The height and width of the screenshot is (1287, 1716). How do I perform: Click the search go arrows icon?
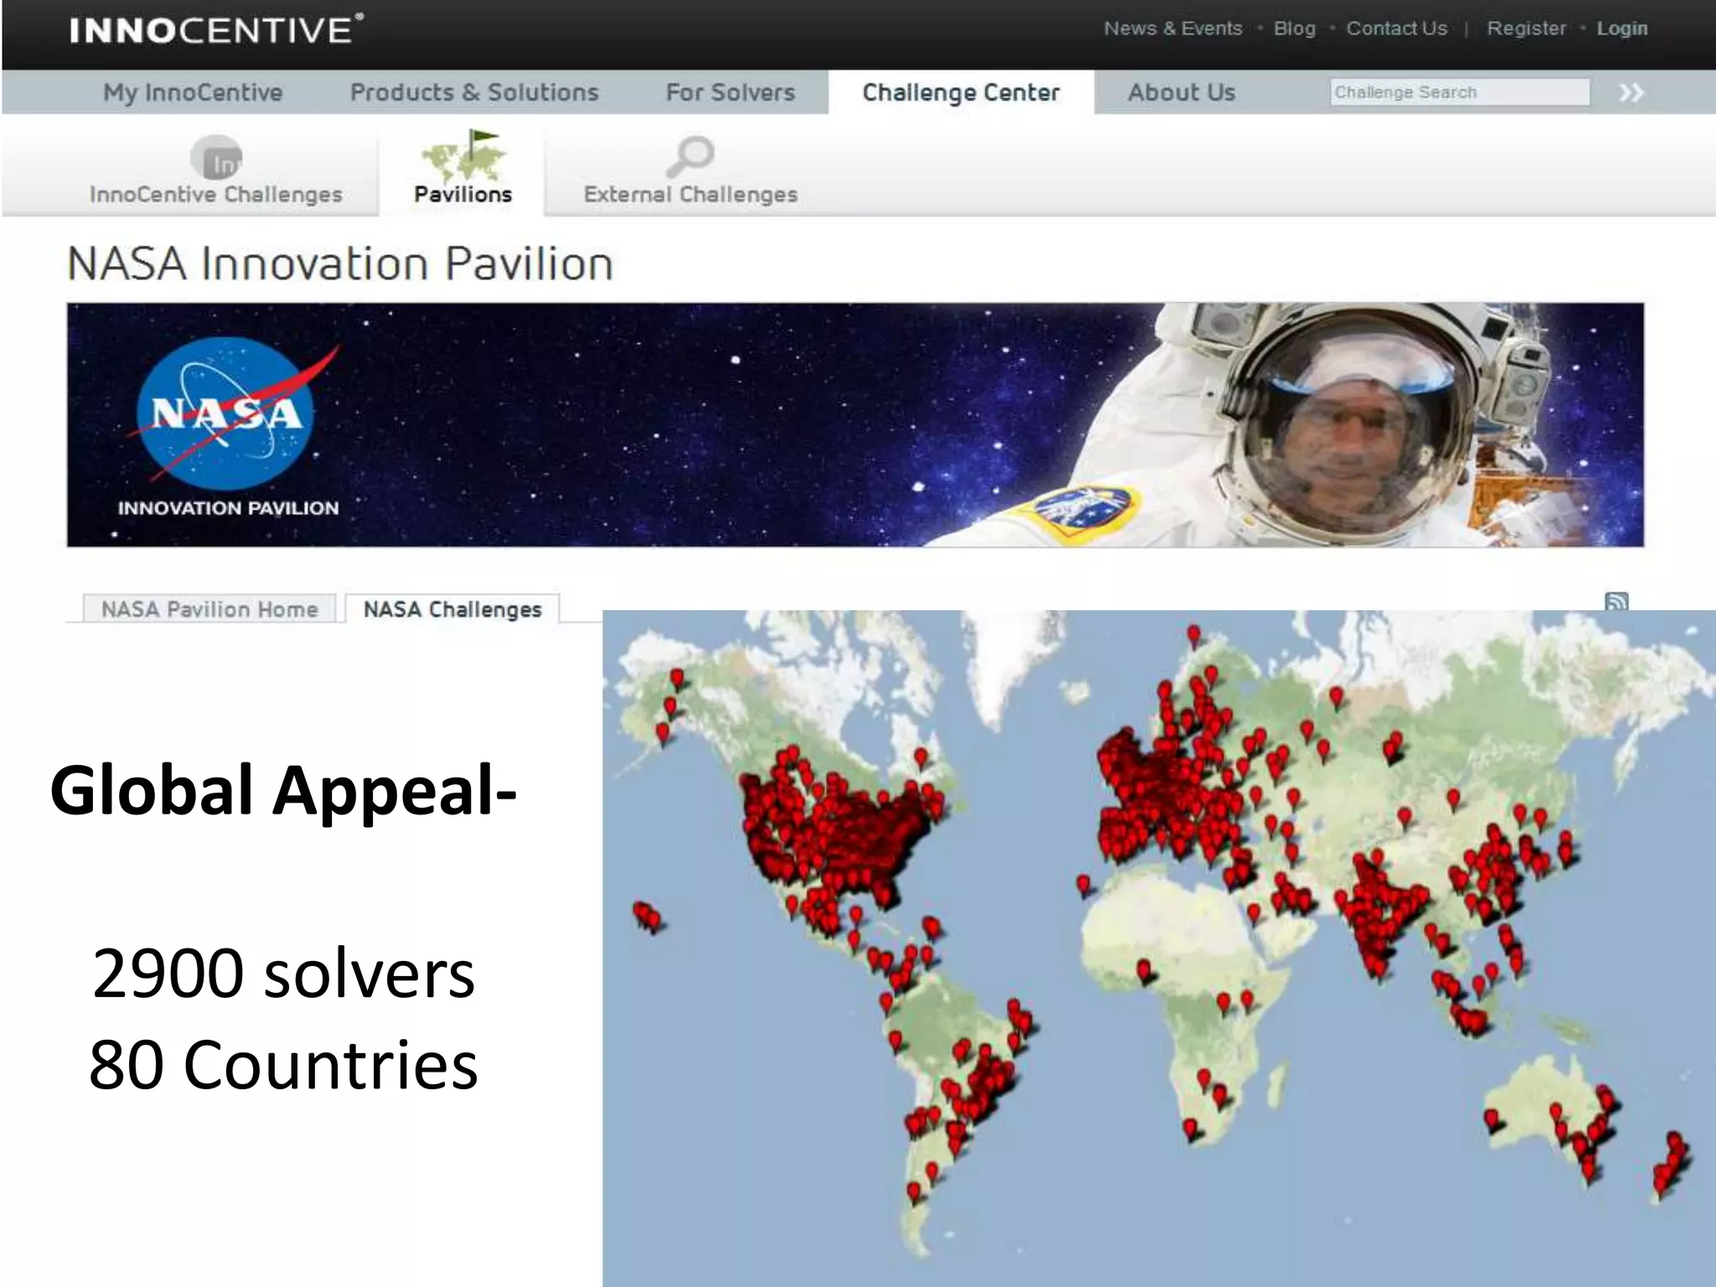pos(1631,92)
